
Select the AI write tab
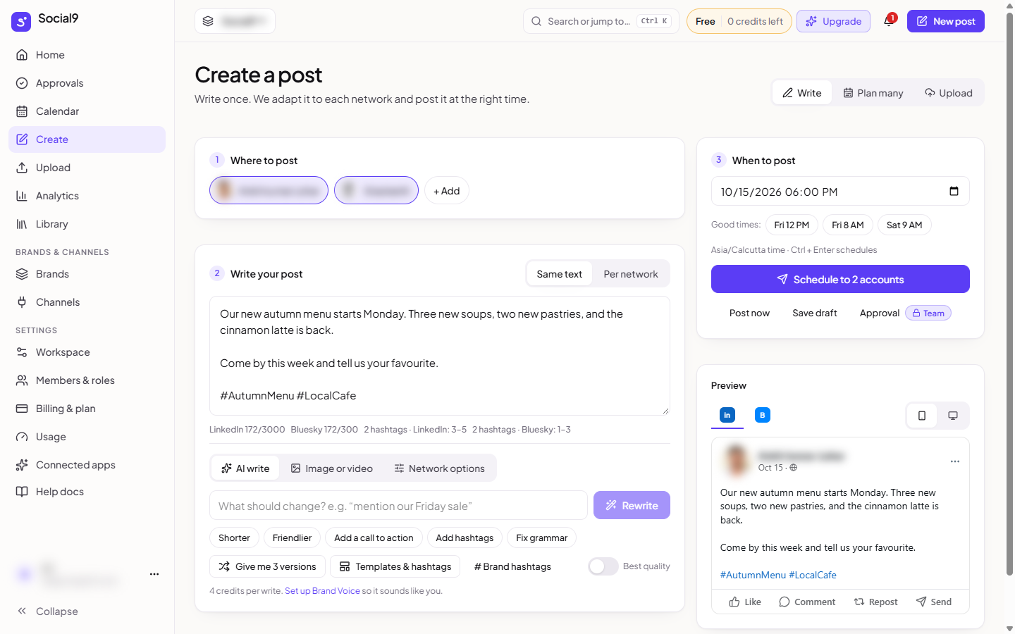pyautogui.click(x=245, y=468)
